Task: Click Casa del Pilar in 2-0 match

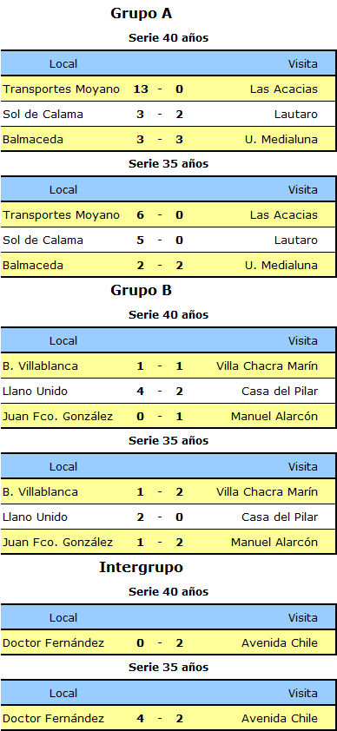Action: point(280,517)
